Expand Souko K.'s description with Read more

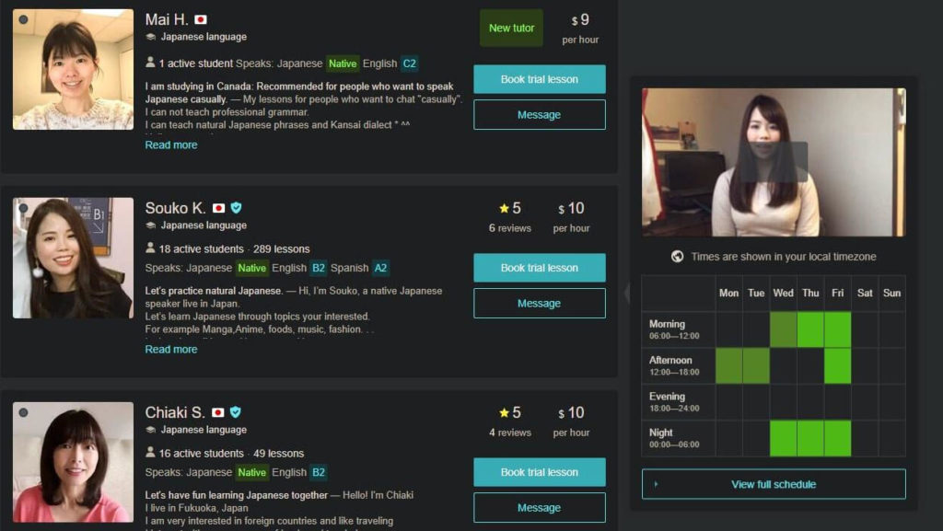(170, 349)
